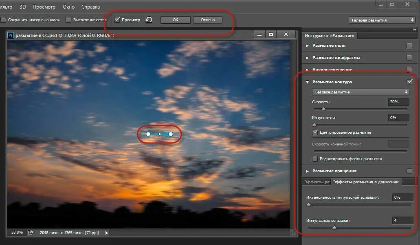This screenshot has width=420, height=245.
Task: Click the Ps document icon in title bar
Action: (11, 35)
